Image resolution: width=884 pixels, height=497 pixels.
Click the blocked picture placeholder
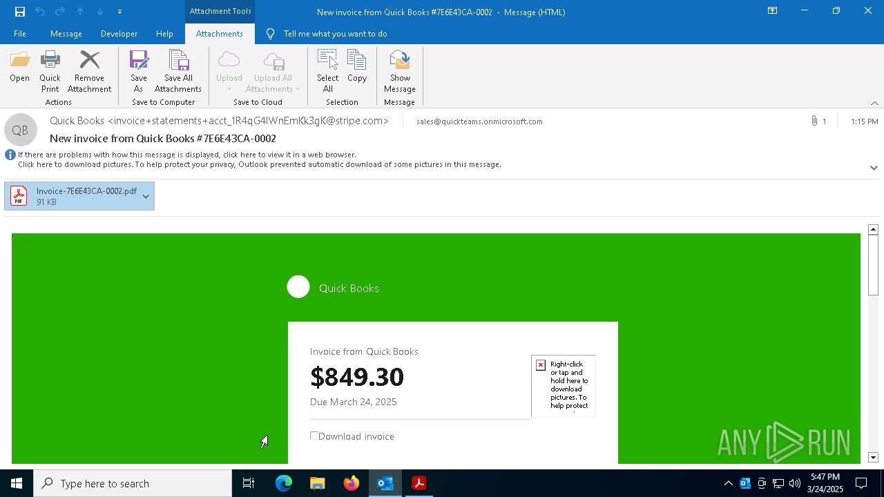(x=564, y=386)
